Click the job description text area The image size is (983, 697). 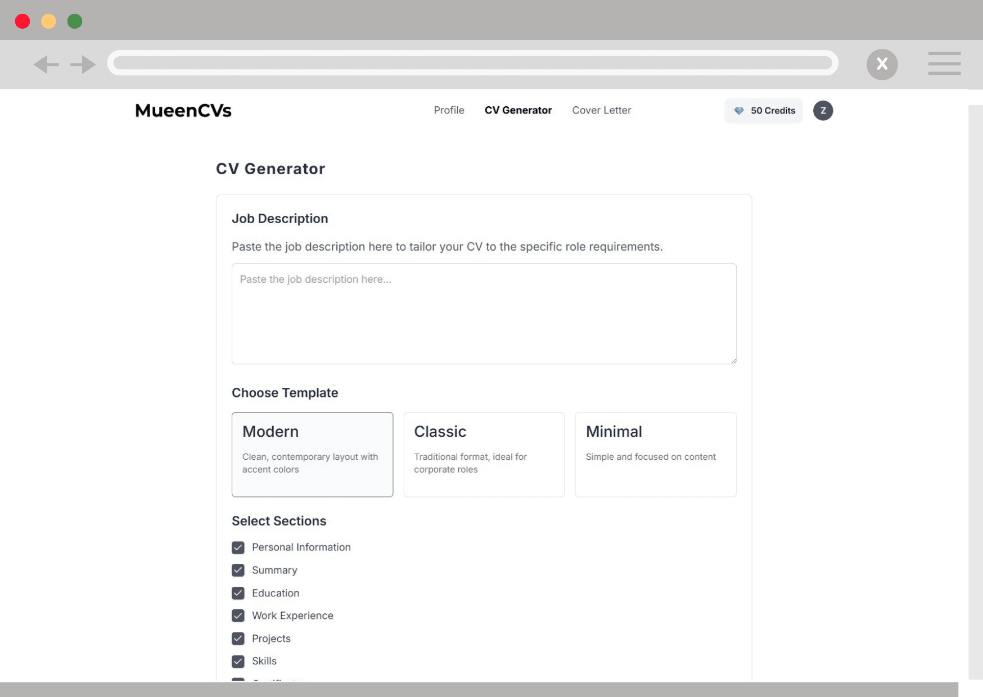coord(484,314)
